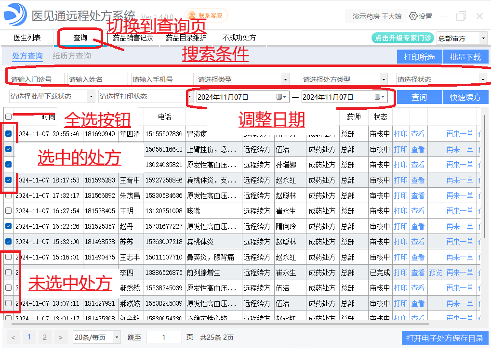Click the 跳至 page number input field
The image size is (491, 350).
[164, 337]
